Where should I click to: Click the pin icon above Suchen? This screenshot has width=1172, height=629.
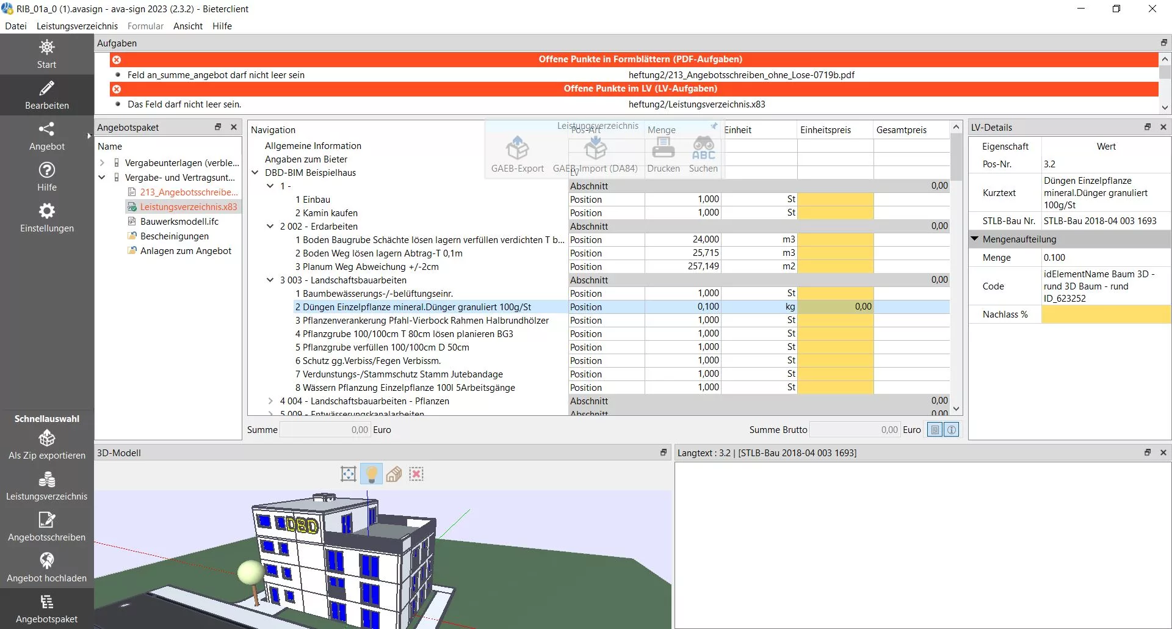[714, 126]
